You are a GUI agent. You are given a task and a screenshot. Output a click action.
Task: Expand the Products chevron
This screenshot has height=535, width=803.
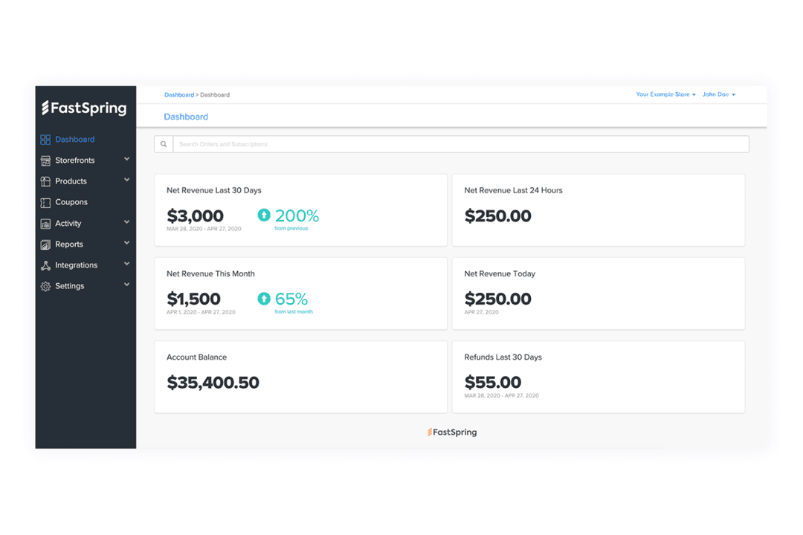pos(126,181)
